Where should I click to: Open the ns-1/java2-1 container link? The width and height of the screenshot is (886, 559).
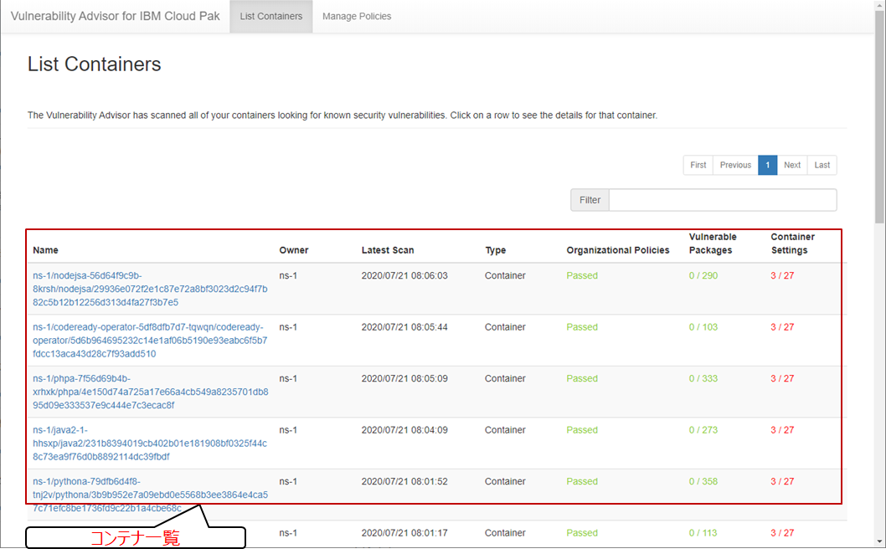pyautogui.click(x=150, y=444)
